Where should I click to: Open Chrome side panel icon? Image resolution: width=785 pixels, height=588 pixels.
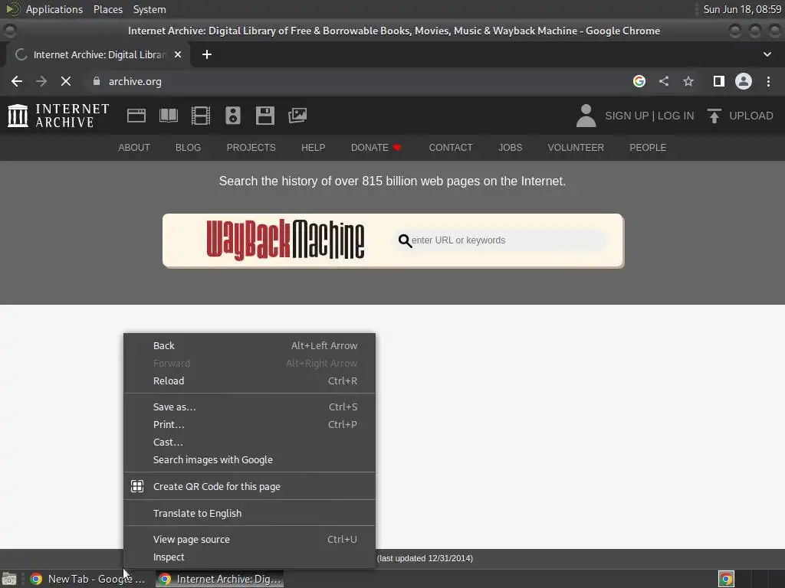pos(719,81)
